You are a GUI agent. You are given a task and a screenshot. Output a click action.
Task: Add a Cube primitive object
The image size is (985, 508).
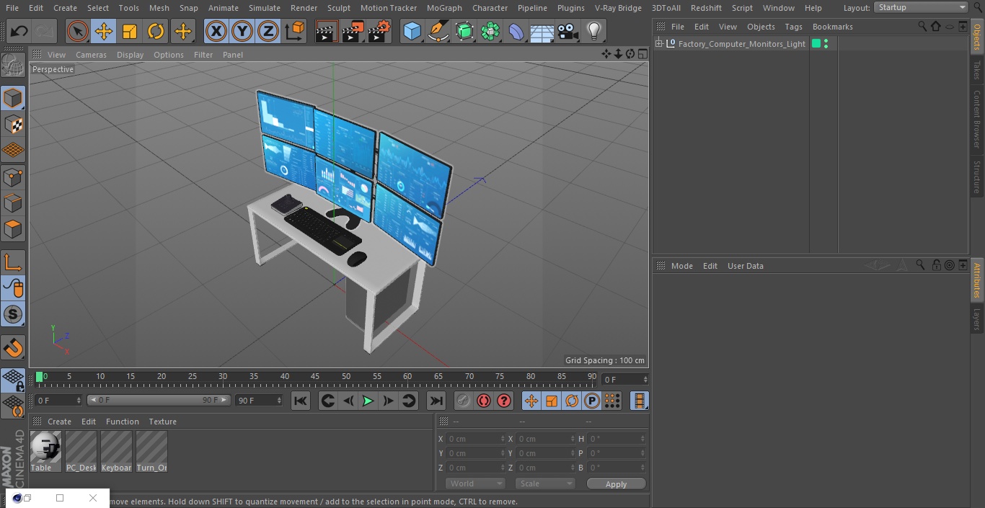point(412,31)
